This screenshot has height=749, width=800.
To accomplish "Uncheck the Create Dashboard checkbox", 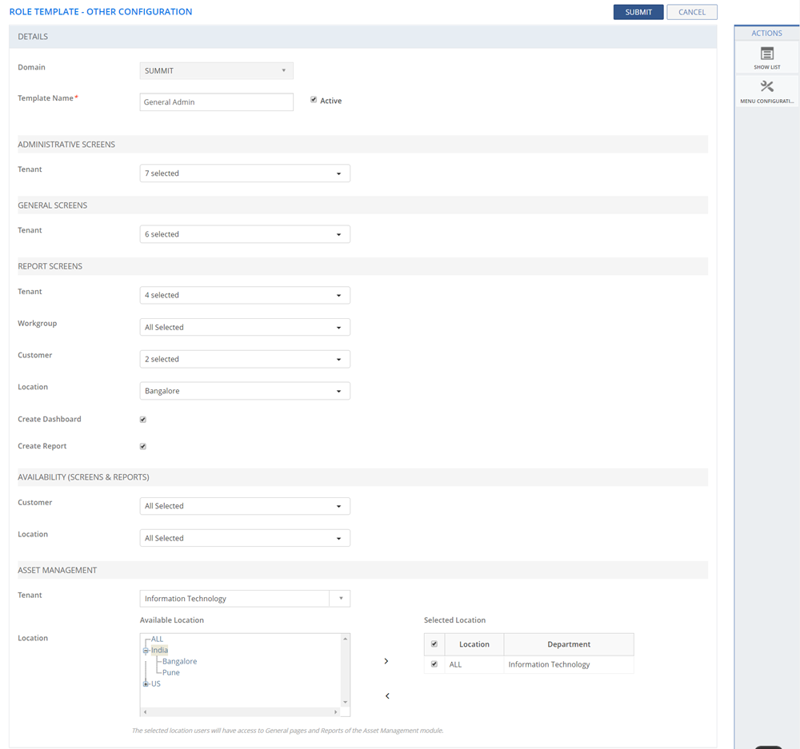I will pyautogui.click(x=143, y=420).
